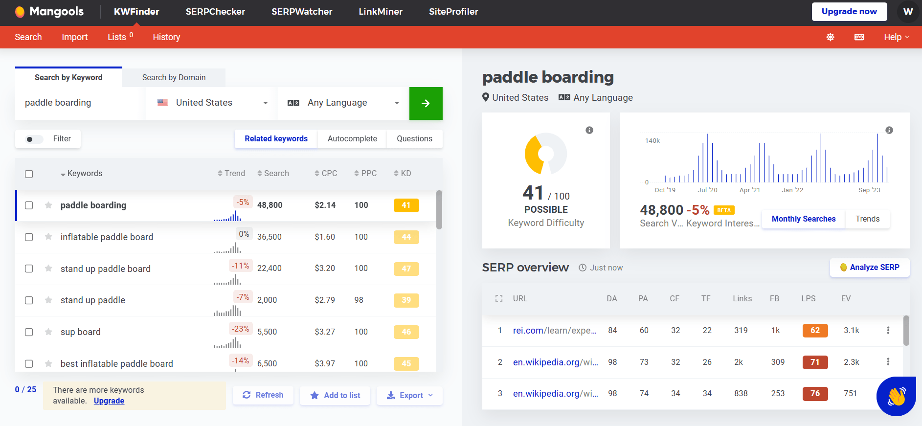Switch to Search by Domain tab
922x426 pixels.
click(x=174, y=77)
